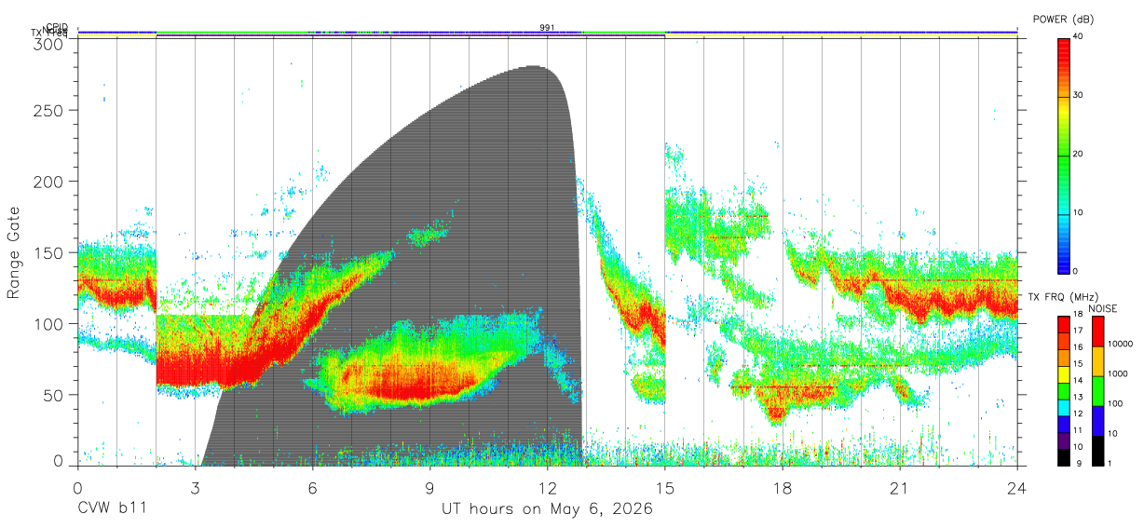Click the 15 tick on the TX FRQ scale
This screenshot has height=528, width=1144.
pos(1079,364)
